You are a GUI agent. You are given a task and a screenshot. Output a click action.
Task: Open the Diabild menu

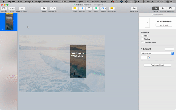tap(46, 1)
